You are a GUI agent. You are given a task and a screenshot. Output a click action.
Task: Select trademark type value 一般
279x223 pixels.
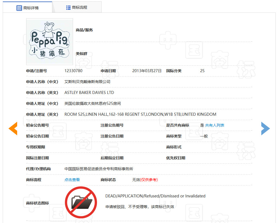pos(204,136)
